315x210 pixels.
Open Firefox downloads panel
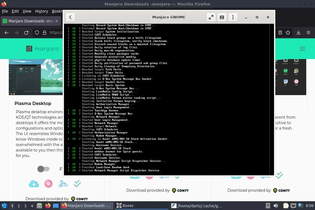[298, 33]
